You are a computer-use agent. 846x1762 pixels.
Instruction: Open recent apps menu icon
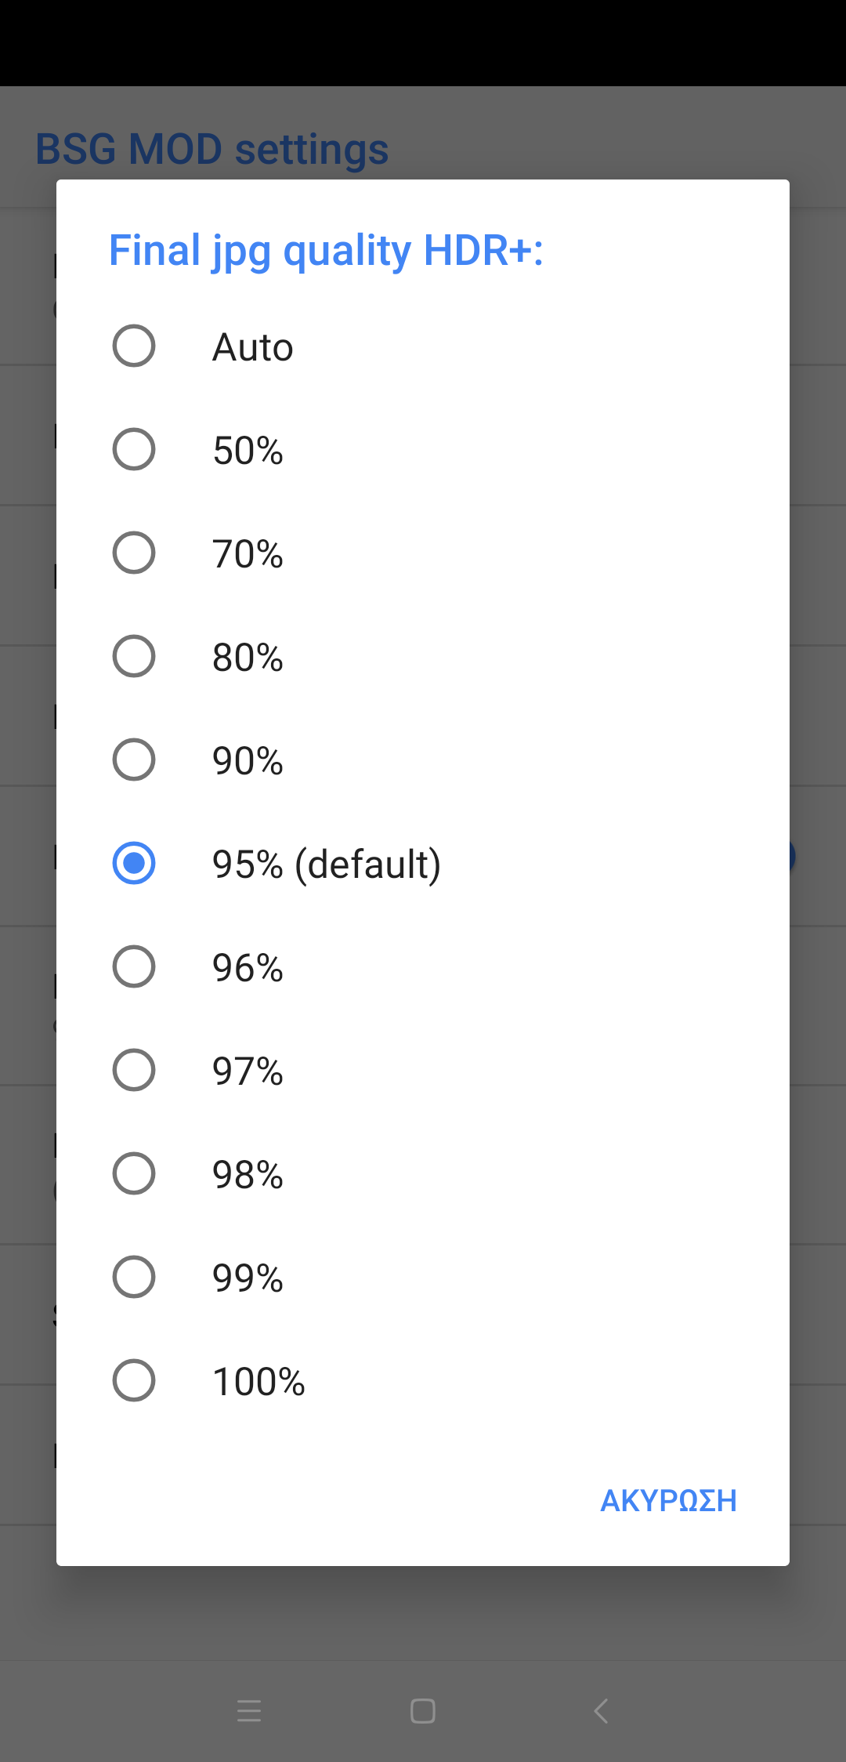tap(249, 1711)
